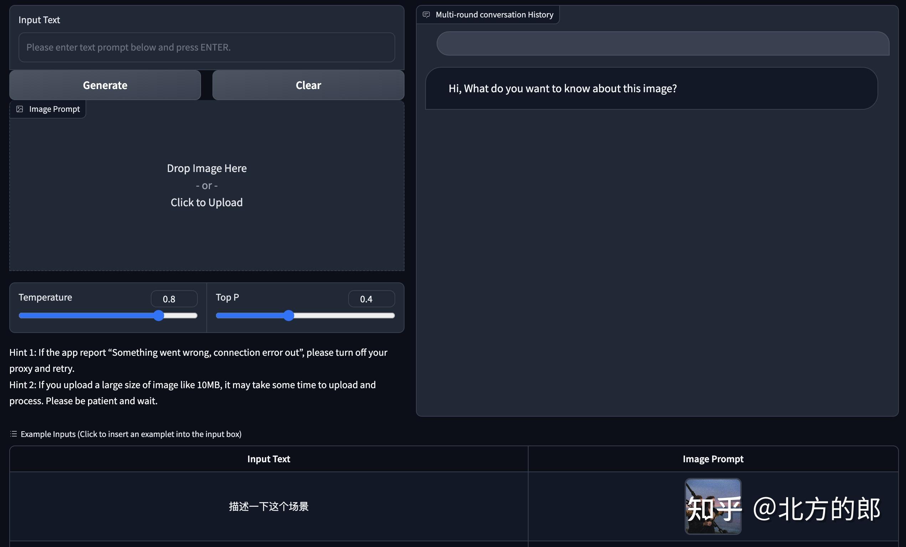Click the Generate button

105,85
